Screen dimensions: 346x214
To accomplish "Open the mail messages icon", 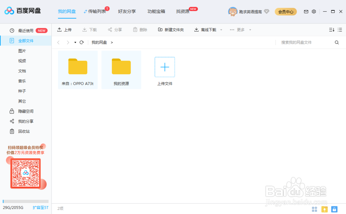I will pyautogui.click(x=306, y=11).
